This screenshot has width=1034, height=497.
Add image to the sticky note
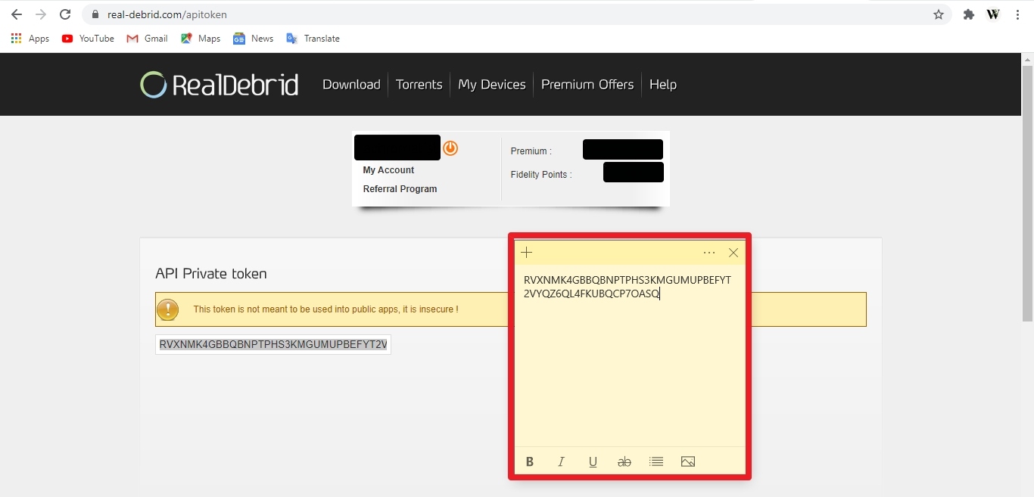(x=688, y=461)
